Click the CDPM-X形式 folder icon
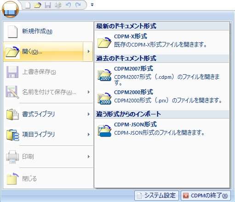The image size is (235, 202). [104, 42]
